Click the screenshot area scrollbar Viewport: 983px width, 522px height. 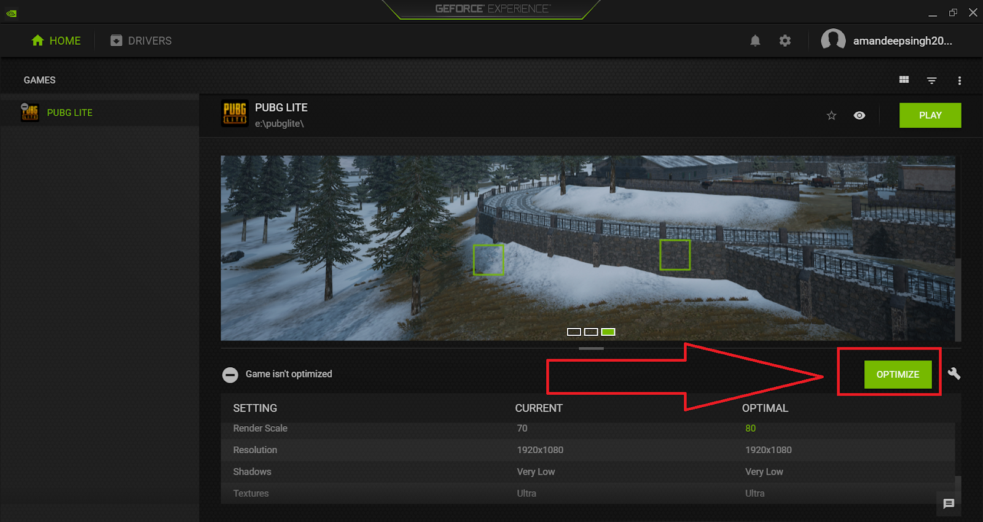pos(958,299)
